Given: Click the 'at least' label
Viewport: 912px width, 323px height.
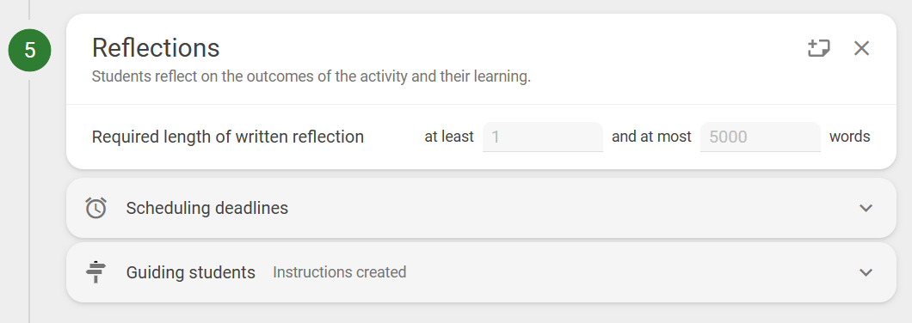Looking at the screenshot, I should [449, 137].
